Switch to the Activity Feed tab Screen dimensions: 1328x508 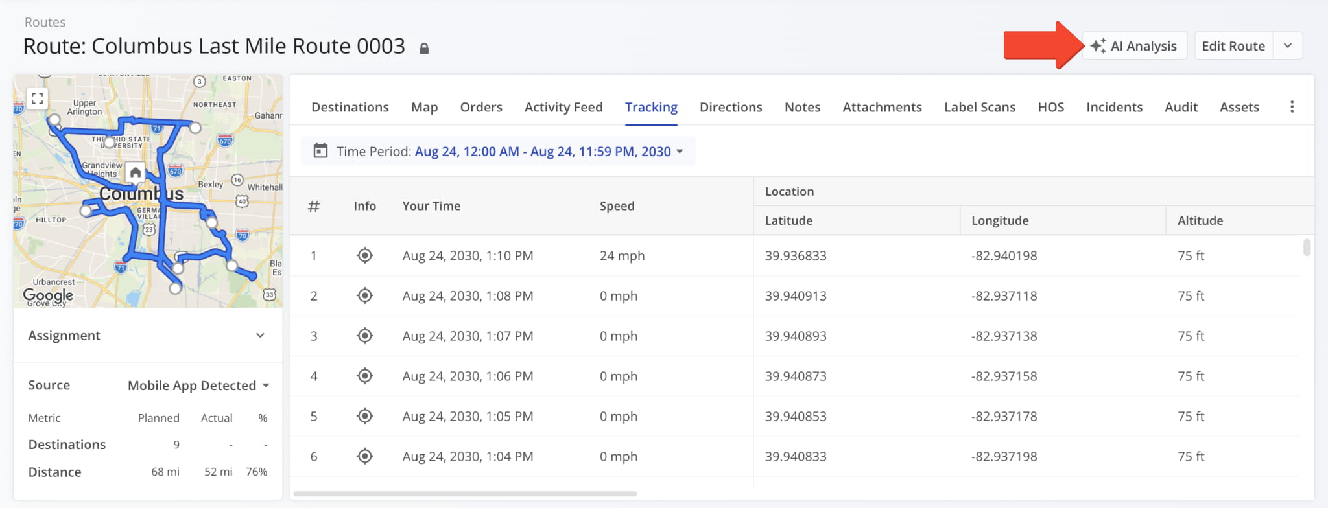click(563, 107)
